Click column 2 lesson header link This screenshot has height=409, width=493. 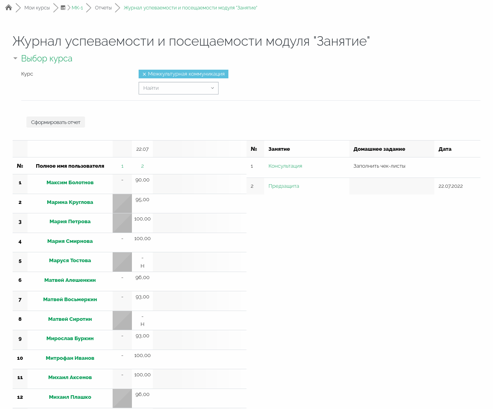coord(142,166)
